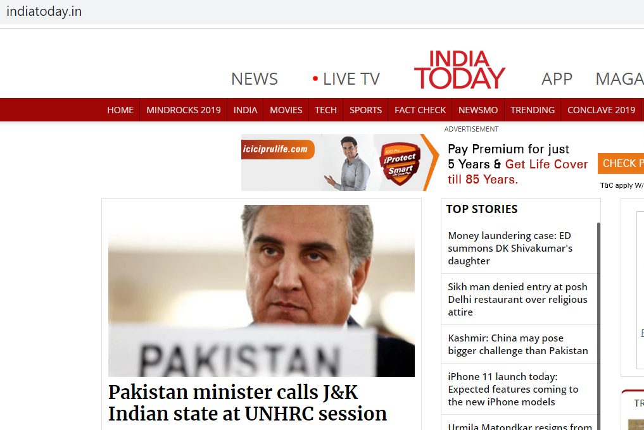Image resolution: width=644 pixels, height=430 pixels.
Task: Open Sikh man denied entry story
Action: pyautogui.click(x=517, y=300)
